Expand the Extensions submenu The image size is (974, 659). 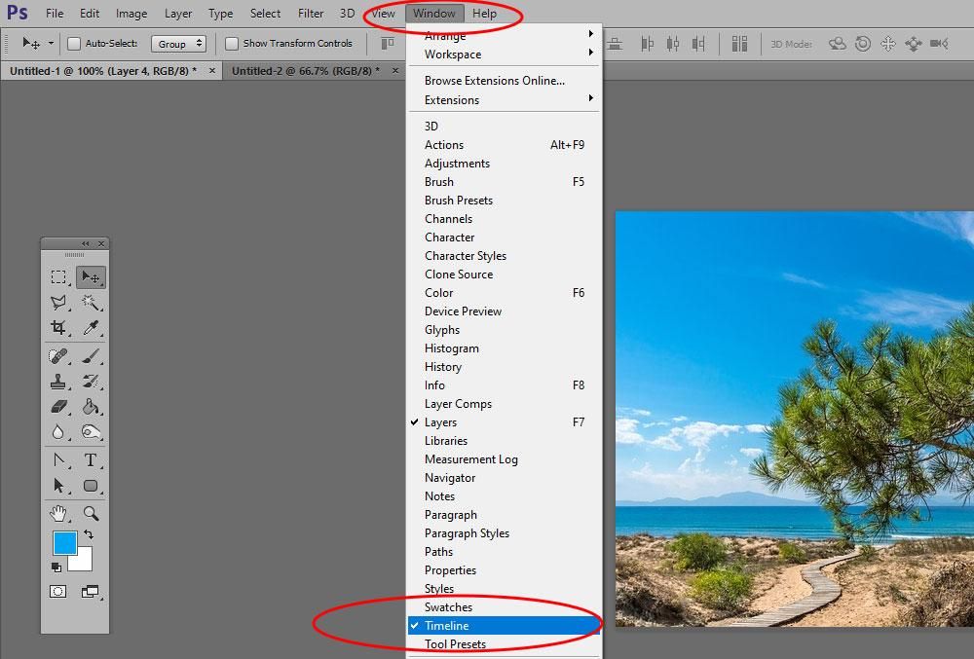(504, 100)
